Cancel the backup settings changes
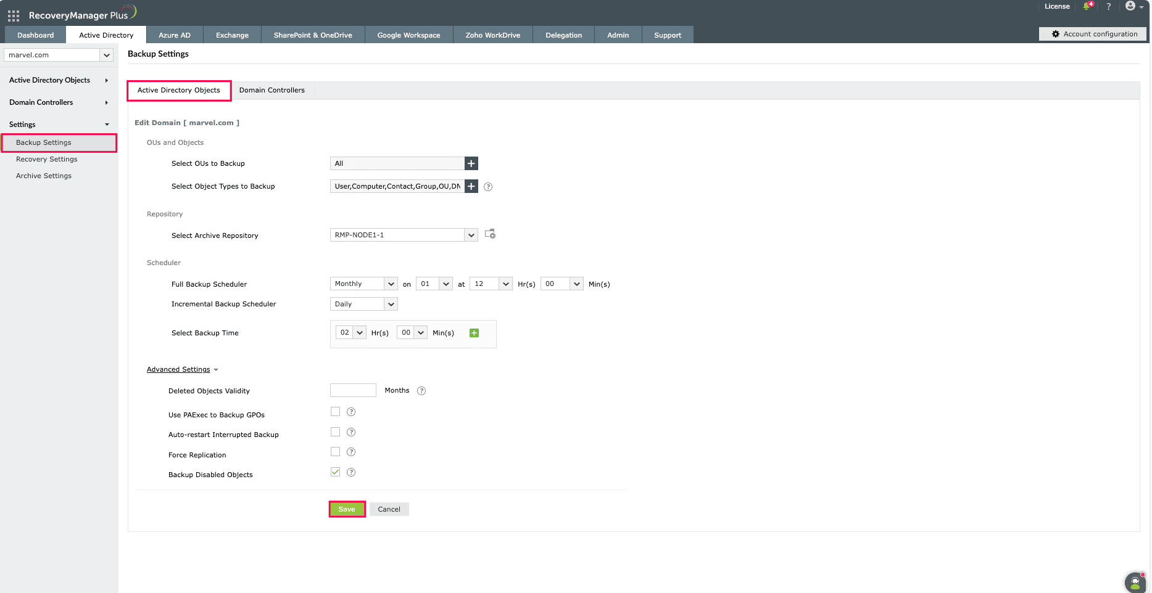 pos(389,509)
